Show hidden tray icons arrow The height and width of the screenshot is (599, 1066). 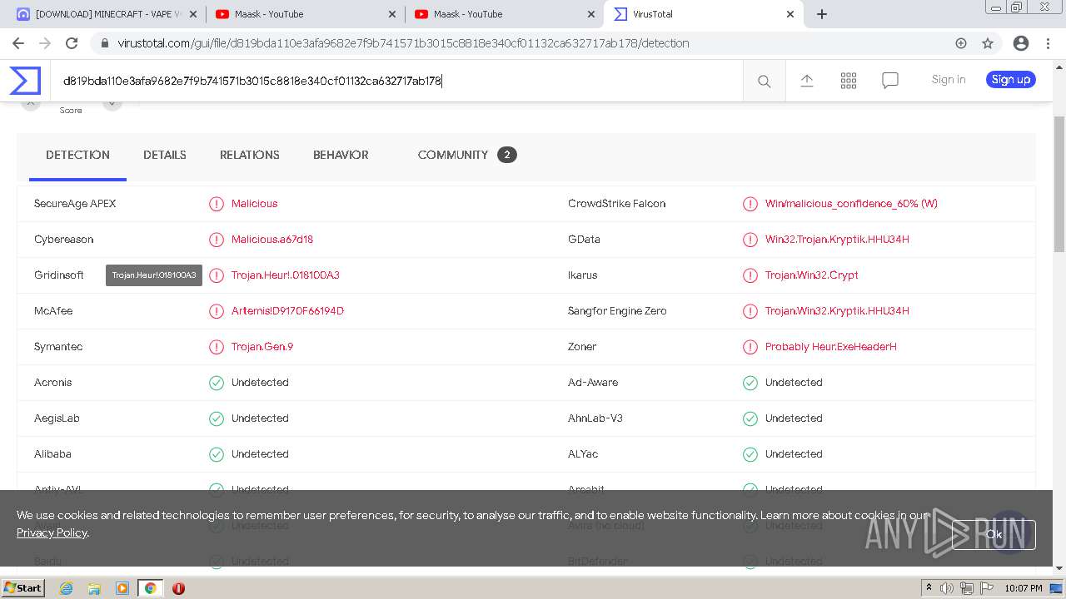(929, 588)
